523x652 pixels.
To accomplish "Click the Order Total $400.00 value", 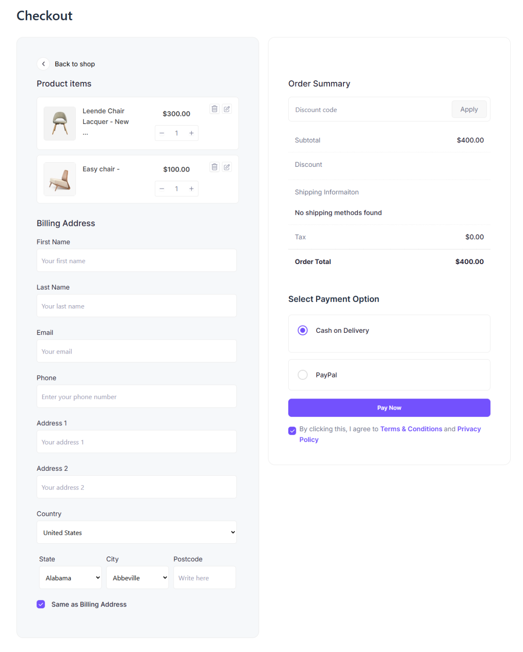I will pos(470,261).
